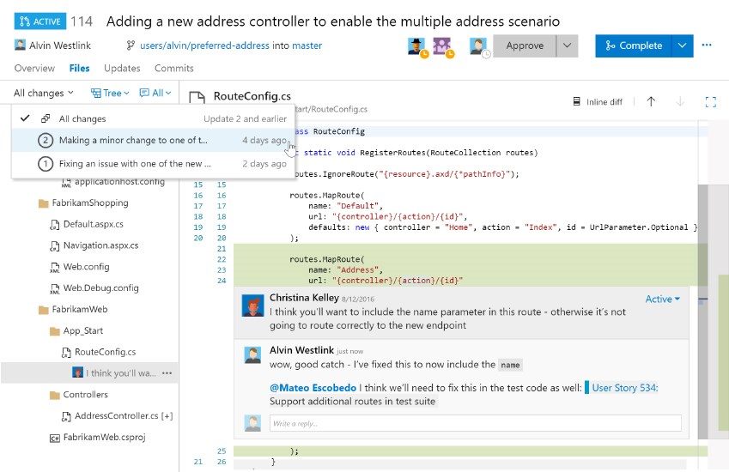Select update 1 Fixing an issue
Screen dimensions: 729x472
[153, 164]
